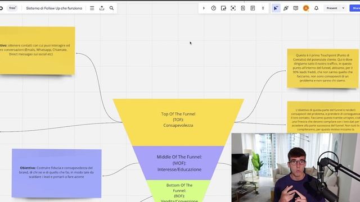Viewport: 360px width, 202px height.
Task: Click the Present button
Action: point(332,8)
